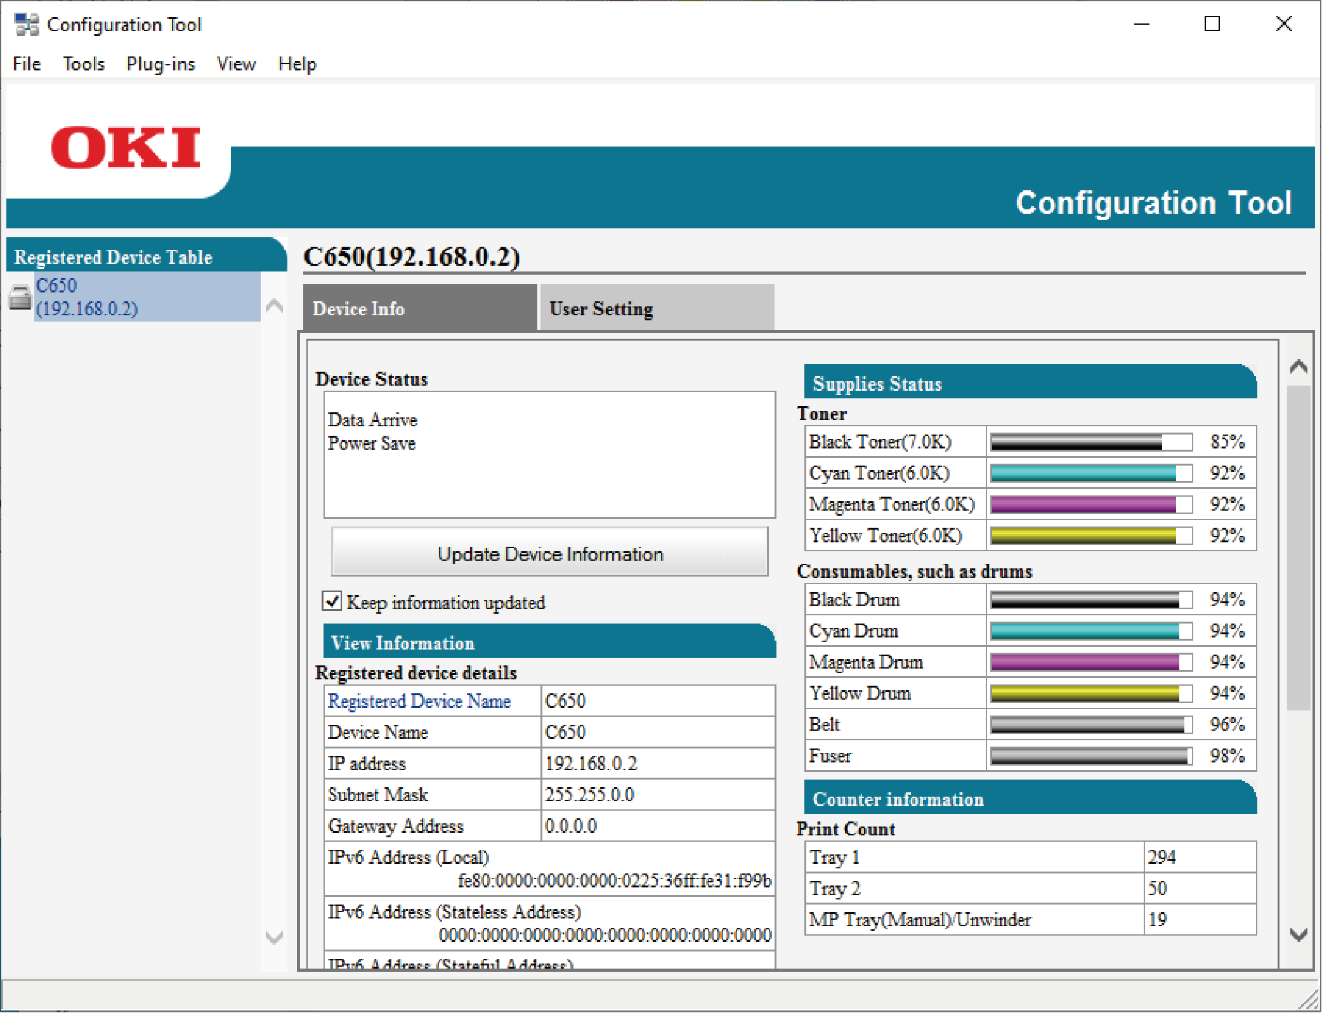The width and height of the screenshot is (1322, 1013).
Task: Click the Configuration Tool title bar icon
Action: pos(27,25)
